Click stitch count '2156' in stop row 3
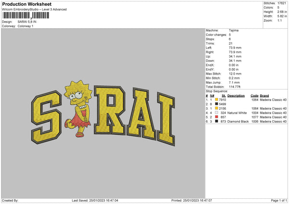Viewport: 289px width, 204px height. (223, 108)
